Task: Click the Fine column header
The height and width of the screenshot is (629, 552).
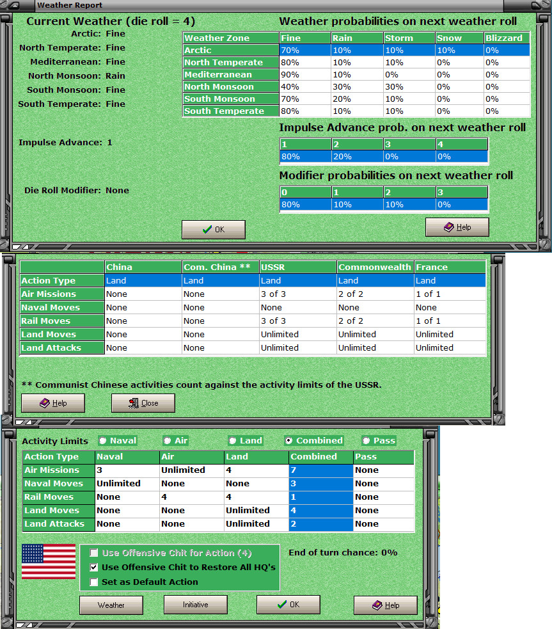Action: click(305, 38)
